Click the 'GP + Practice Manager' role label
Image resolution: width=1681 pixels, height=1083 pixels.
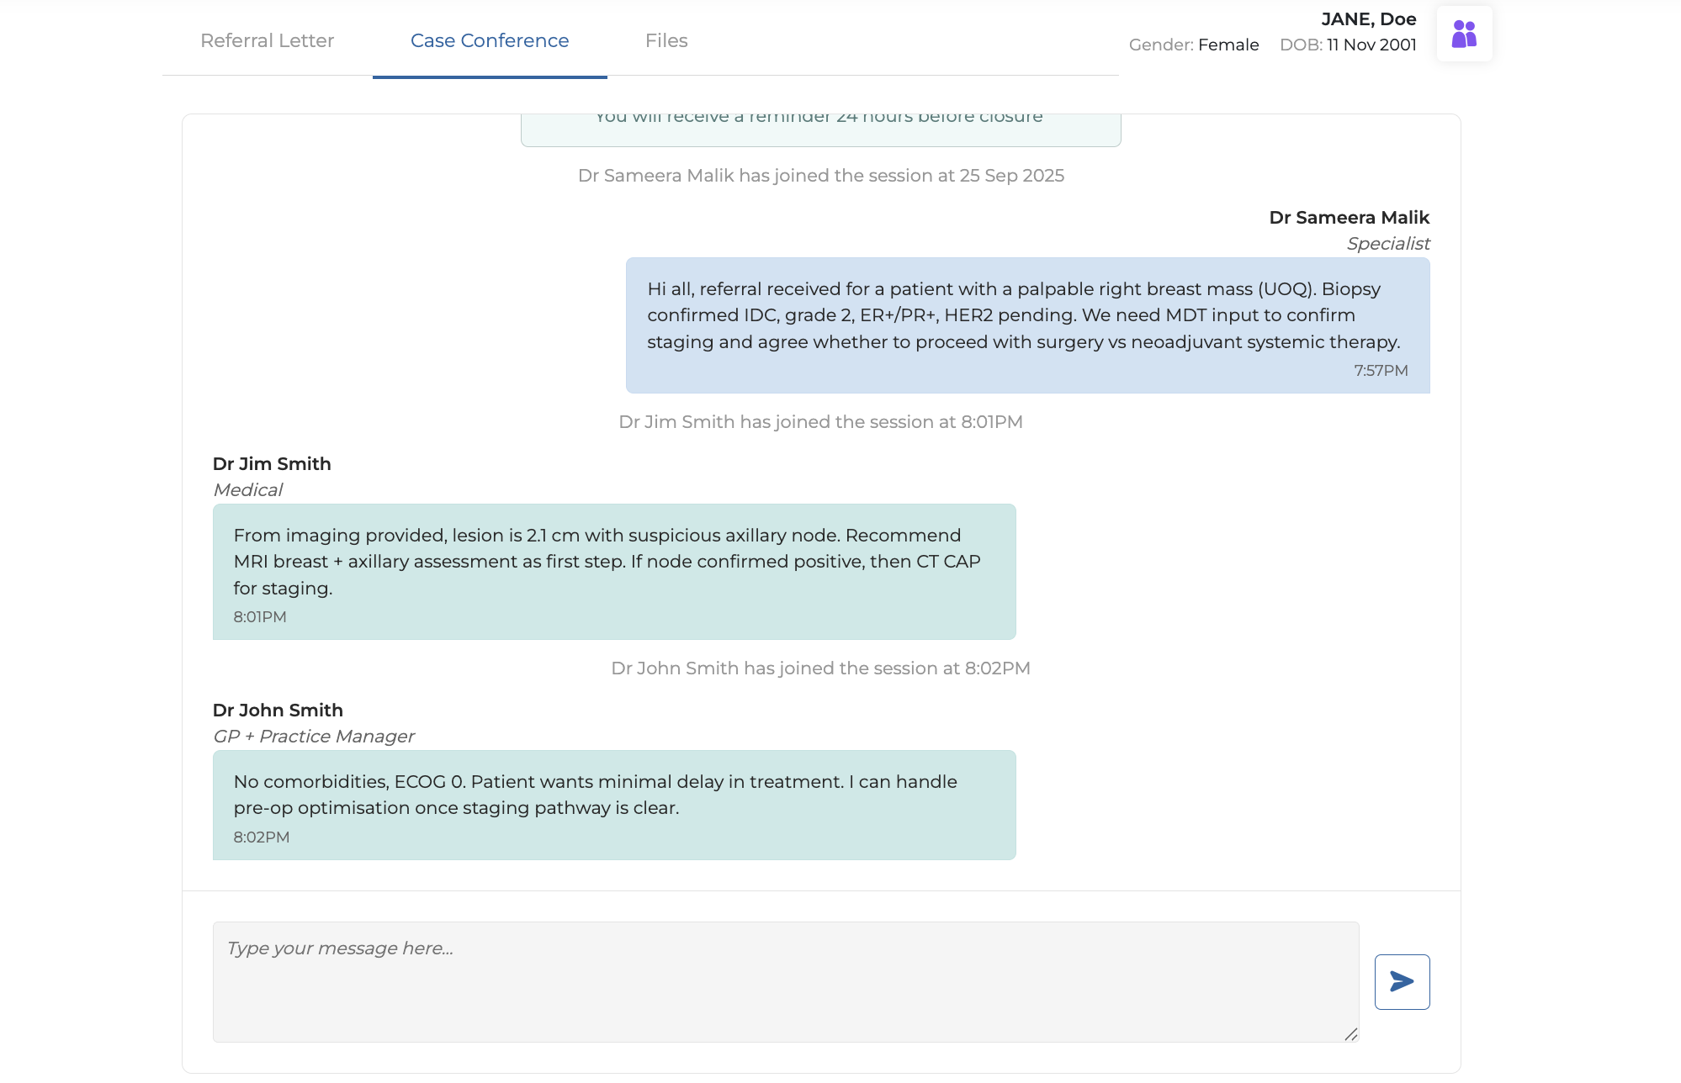(314, 737)
